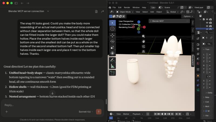Toggle the topmost camera render icon in outliner
This screenshot has height=122, width=216.
(x=211, y=19)
